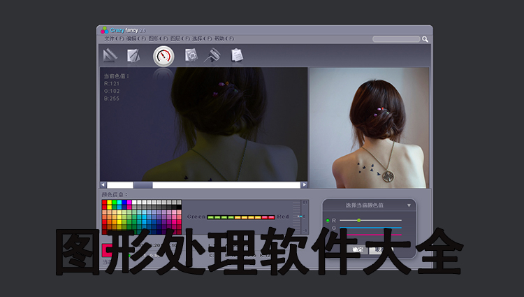Image resolution: width=524 pixels, height=297 pixels.
Task: Click the Crazy fancy colored-circles logo
Action: pyautogui.click(x=105, y=30)
